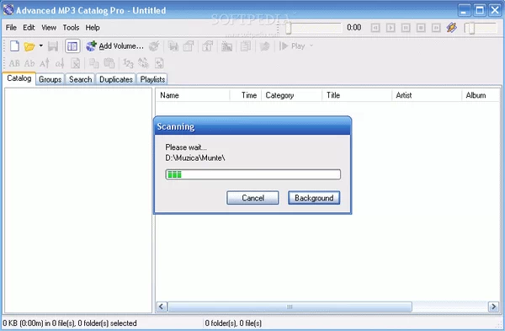Click the player play button near 0:00
Viewport: 505px width, 331px height.
pos(391,28)
